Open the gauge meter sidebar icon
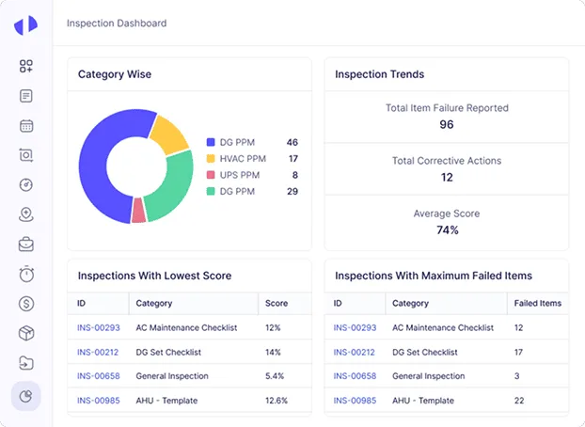Viewport: 585px width, 427px height. (26, 184)
